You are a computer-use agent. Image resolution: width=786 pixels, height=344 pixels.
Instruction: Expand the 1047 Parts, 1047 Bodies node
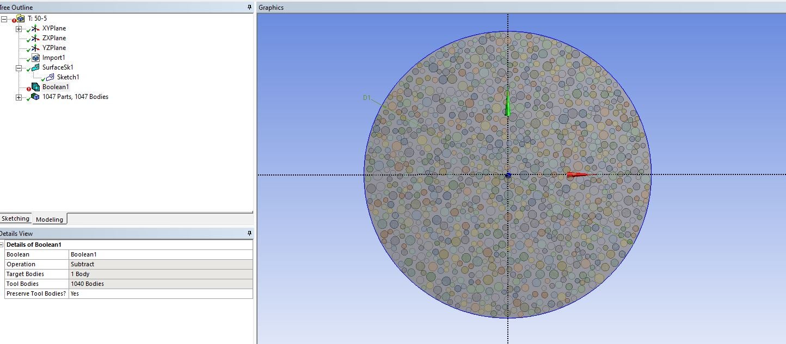point(19,97)
